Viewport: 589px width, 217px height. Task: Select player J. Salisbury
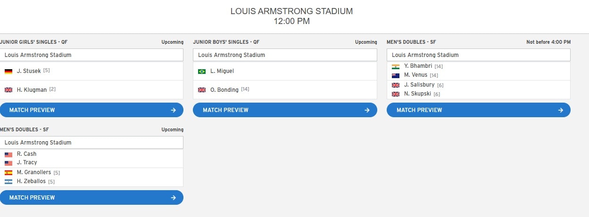pyautogui.click(x=419, y=85)
